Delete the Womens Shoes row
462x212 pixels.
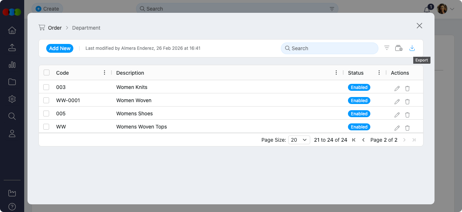(x=407, y=115)
